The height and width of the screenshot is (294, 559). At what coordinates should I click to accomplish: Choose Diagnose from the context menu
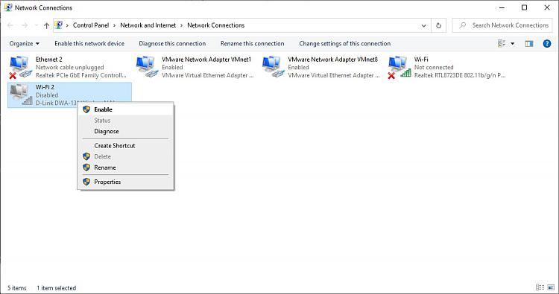point(125,131)
